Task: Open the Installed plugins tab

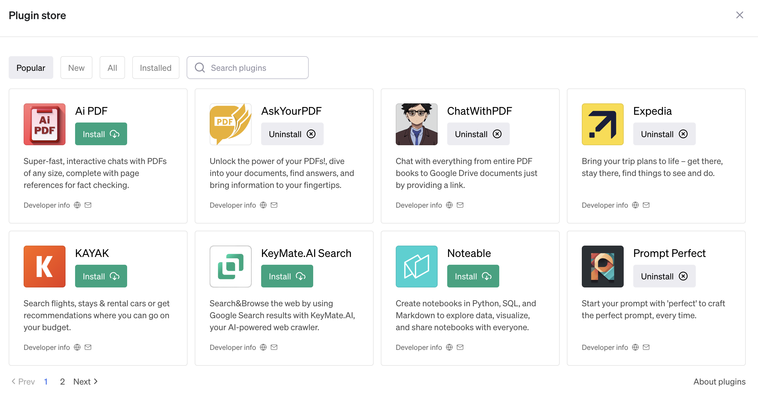Action: pyautogui.click(x=156, y=68)
